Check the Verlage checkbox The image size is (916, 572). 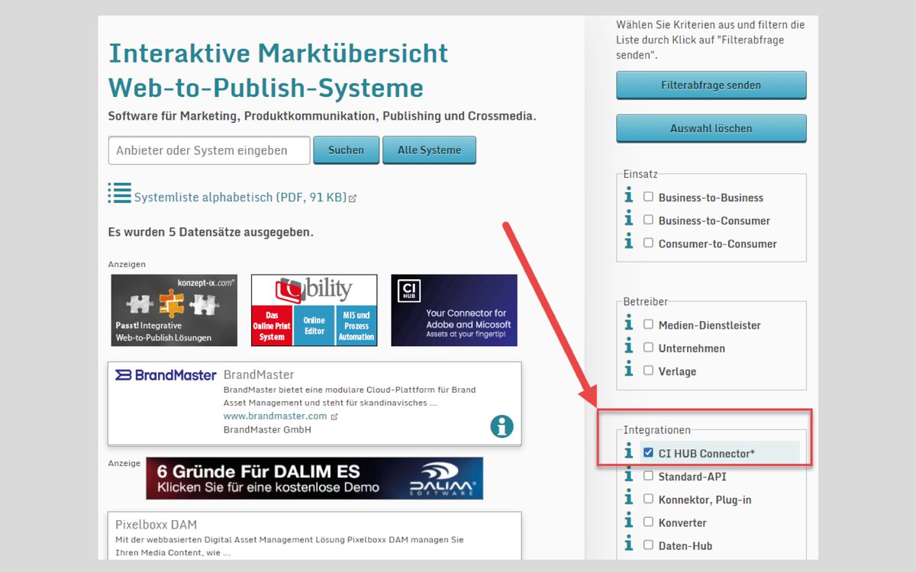[648, 370]
